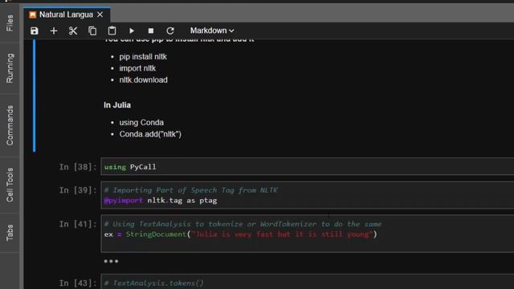This screenshot has height=289, width=514.
Task: Click the 'In [38]:' cell prompt
Action: pyautogui.click(x=78, y=167)
